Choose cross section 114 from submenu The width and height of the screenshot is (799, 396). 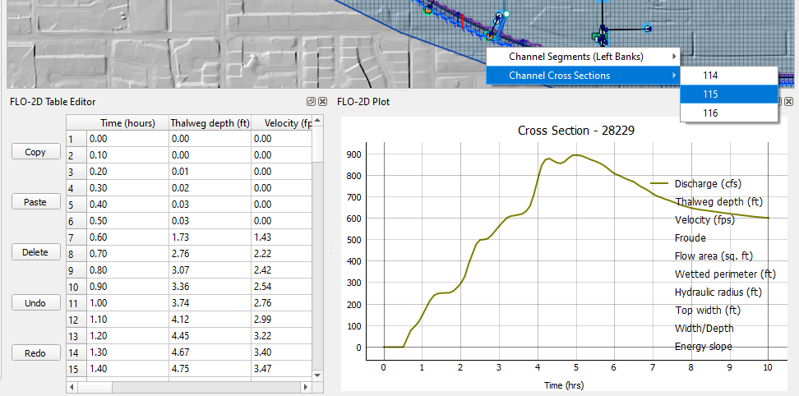[x=710, y=76]
